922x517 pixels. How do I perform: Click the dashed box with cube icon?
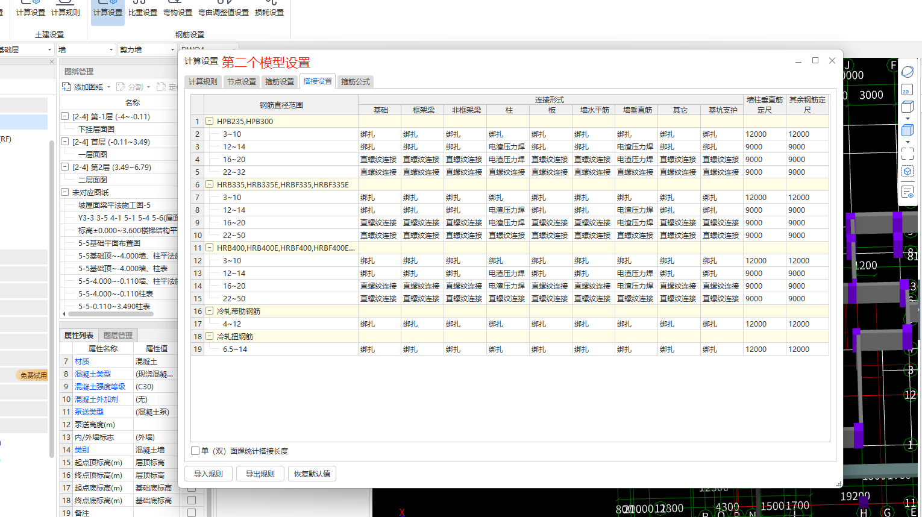pos(908,172)
